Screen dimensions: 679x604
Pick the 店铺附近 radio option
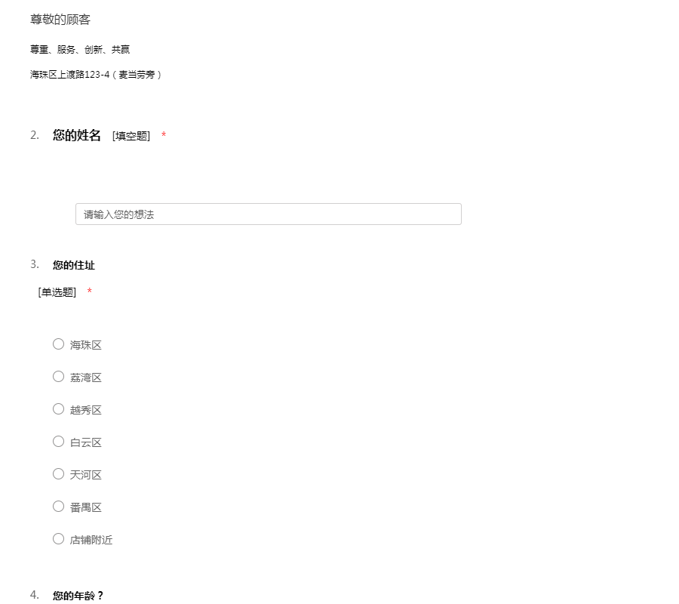click(58, 539)
